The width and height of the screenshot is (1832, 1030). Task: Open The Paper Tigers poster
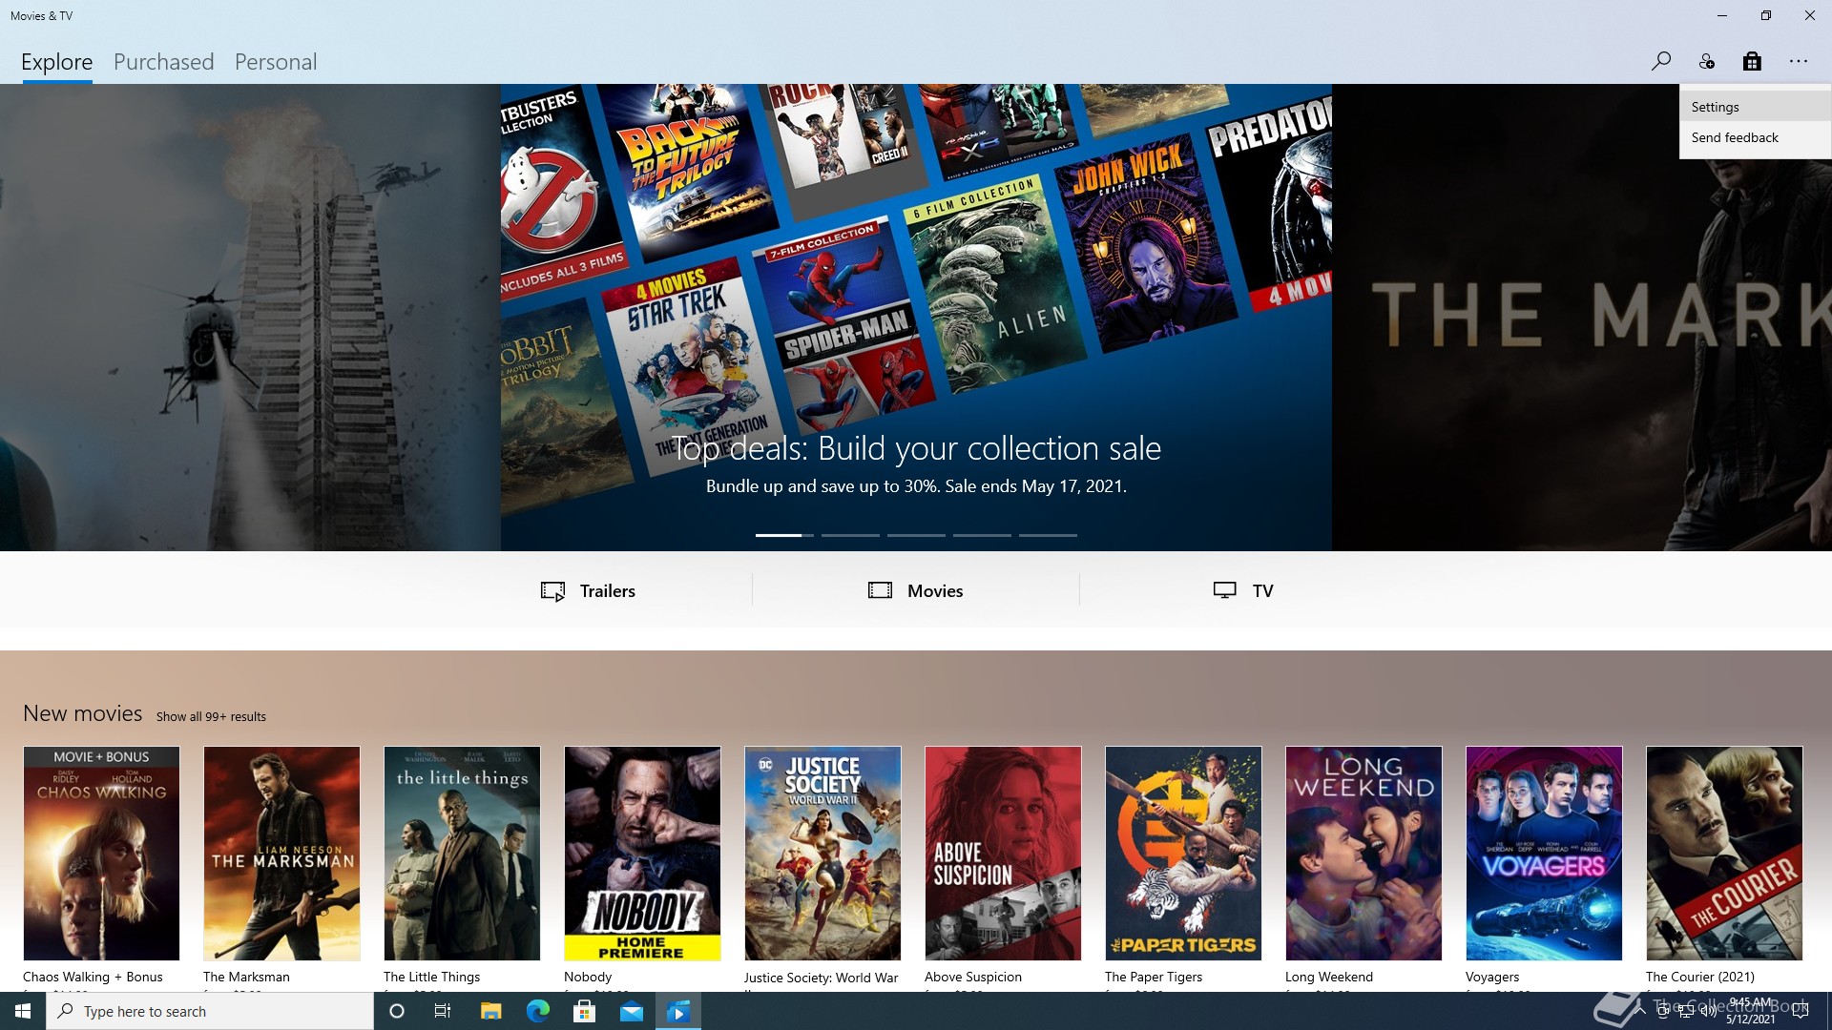(1183, 854)
